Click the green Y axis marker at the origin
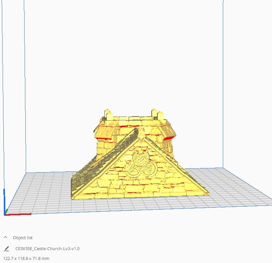This screenshot has height=263, width=272. point(6,212)
